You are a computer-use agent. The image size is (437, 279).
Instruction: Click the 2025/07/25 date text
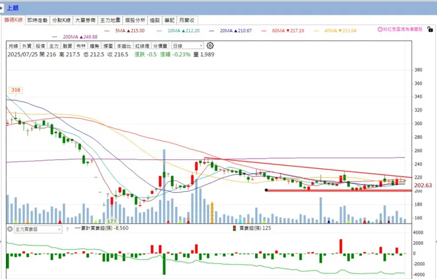click(22, 55)
